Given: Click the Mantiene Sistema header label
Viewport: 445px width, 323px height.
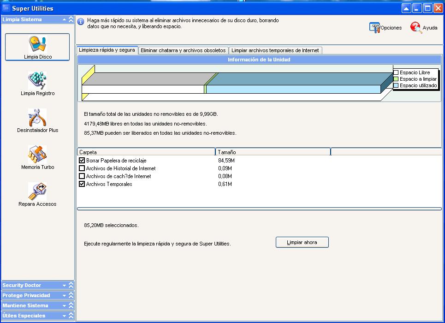Looking at the screenshot, I should (x=25, y=305).
